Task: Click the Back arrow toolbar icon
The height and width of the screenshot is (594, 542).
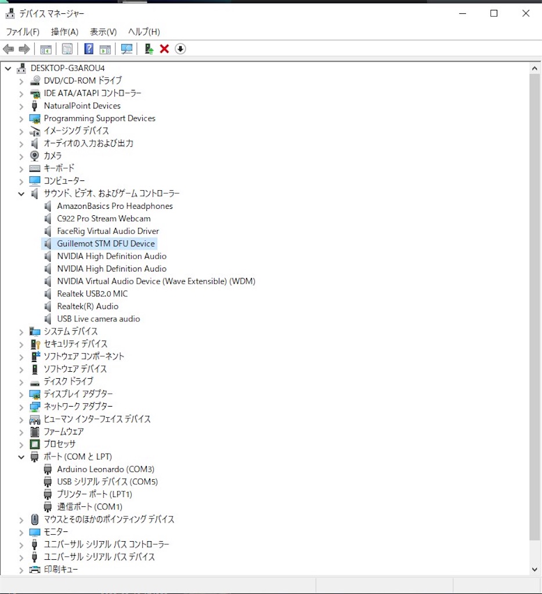Action: point(8,49)
